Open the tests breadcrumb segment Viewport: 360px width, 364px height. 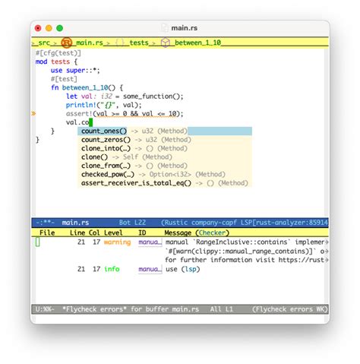tap(139, 43)
